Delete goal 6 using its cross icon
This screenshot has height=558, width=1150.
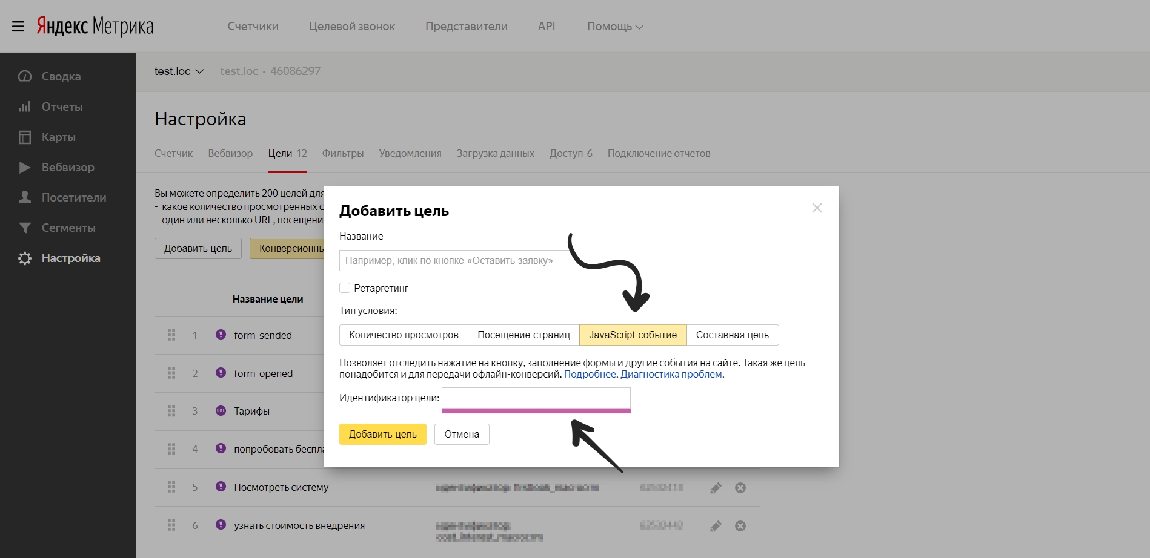(x=740, y=526)
